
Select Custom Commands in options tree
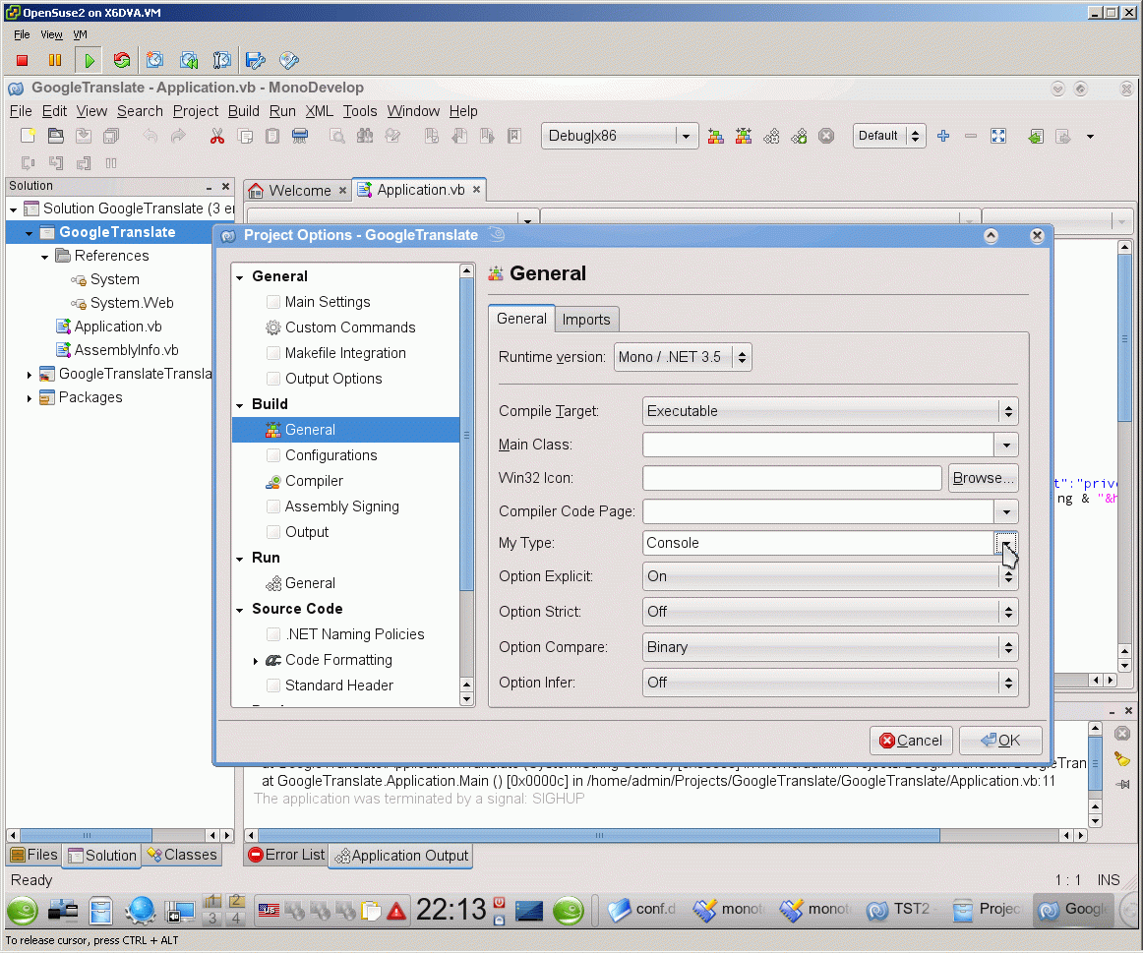[350, 328]
